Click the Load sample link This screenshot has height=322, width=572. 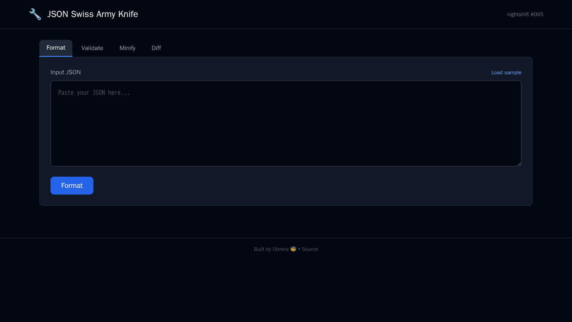pos(506,72)
